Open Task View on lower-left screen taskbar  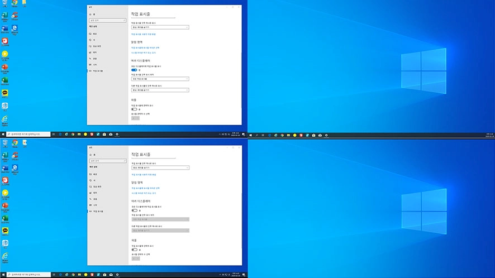coord(54,275)
